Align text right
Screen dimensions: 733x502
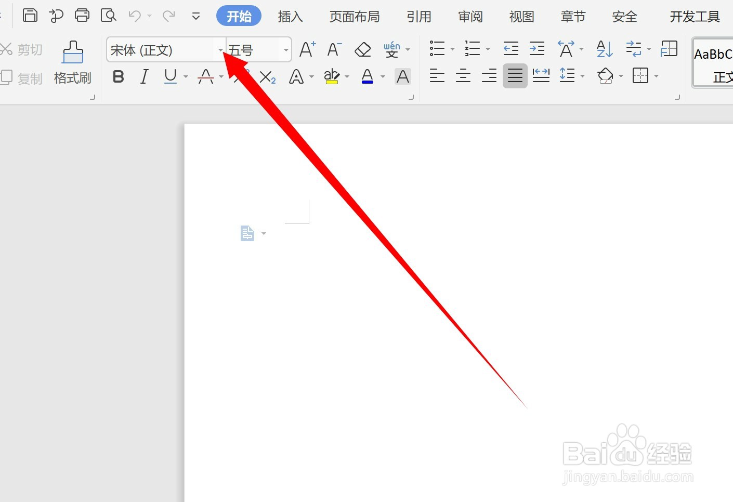489,76
